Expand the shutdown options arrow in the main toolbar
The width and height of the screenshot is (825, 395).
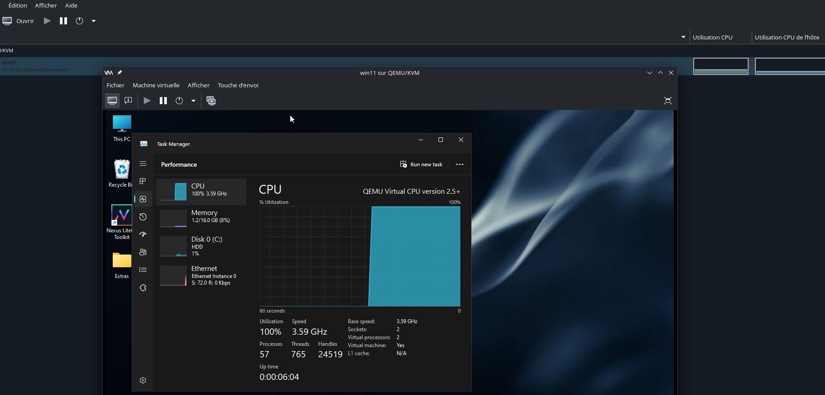click(x=94, y=21)
